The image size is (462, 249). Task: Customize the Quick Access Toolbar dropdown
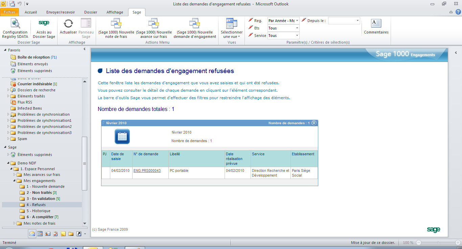click(x=27, y=4)
